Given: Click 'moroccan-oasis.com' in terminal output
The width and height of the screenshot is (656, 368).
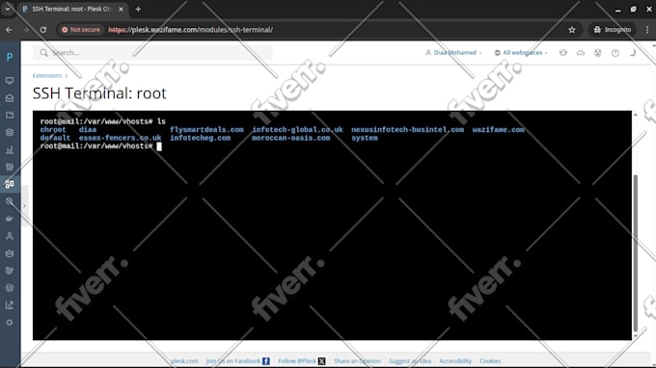Looking at the screenshot, I should [x=290, y=138].
